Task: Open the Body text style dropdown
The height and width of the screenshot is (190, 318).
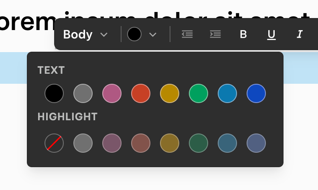Action: click(x=85, y=34)
